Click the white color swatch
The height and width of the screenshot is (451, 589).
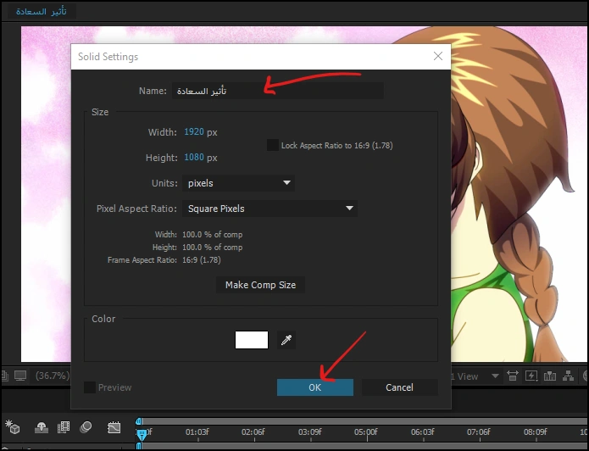[x=252, y=340]
